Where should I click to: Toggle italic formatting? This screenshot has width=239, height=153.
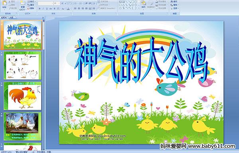(43, 9)
